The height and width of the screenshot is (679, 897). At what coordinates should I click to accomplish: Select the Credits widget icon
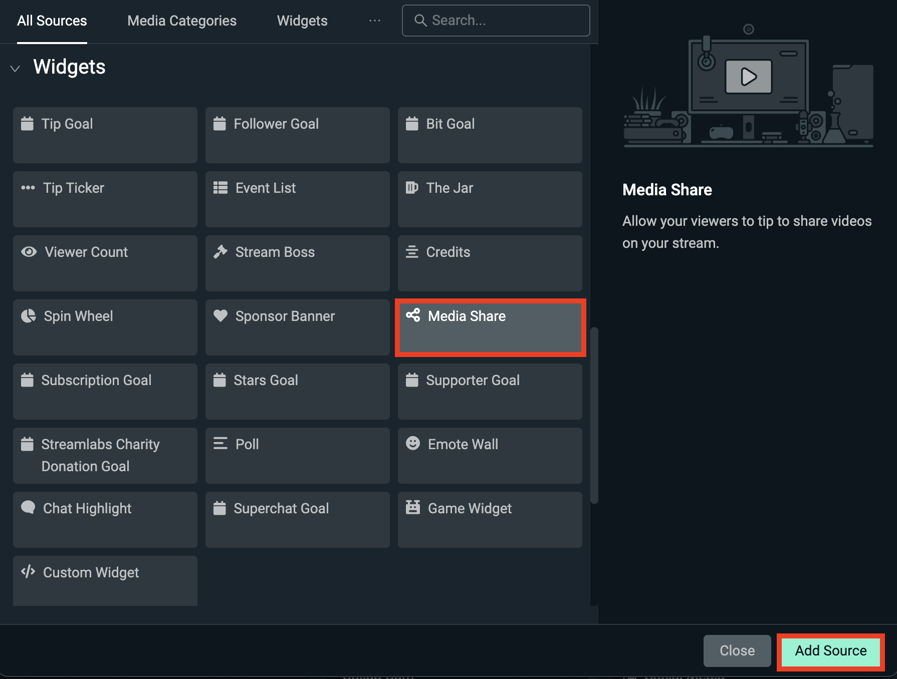(413, 251)
